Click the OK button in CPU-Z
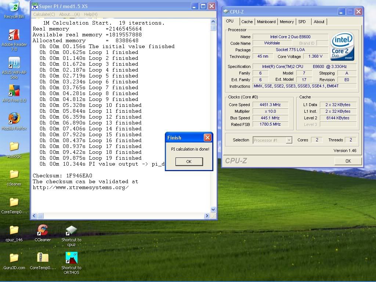 click(x=348, y=161)
